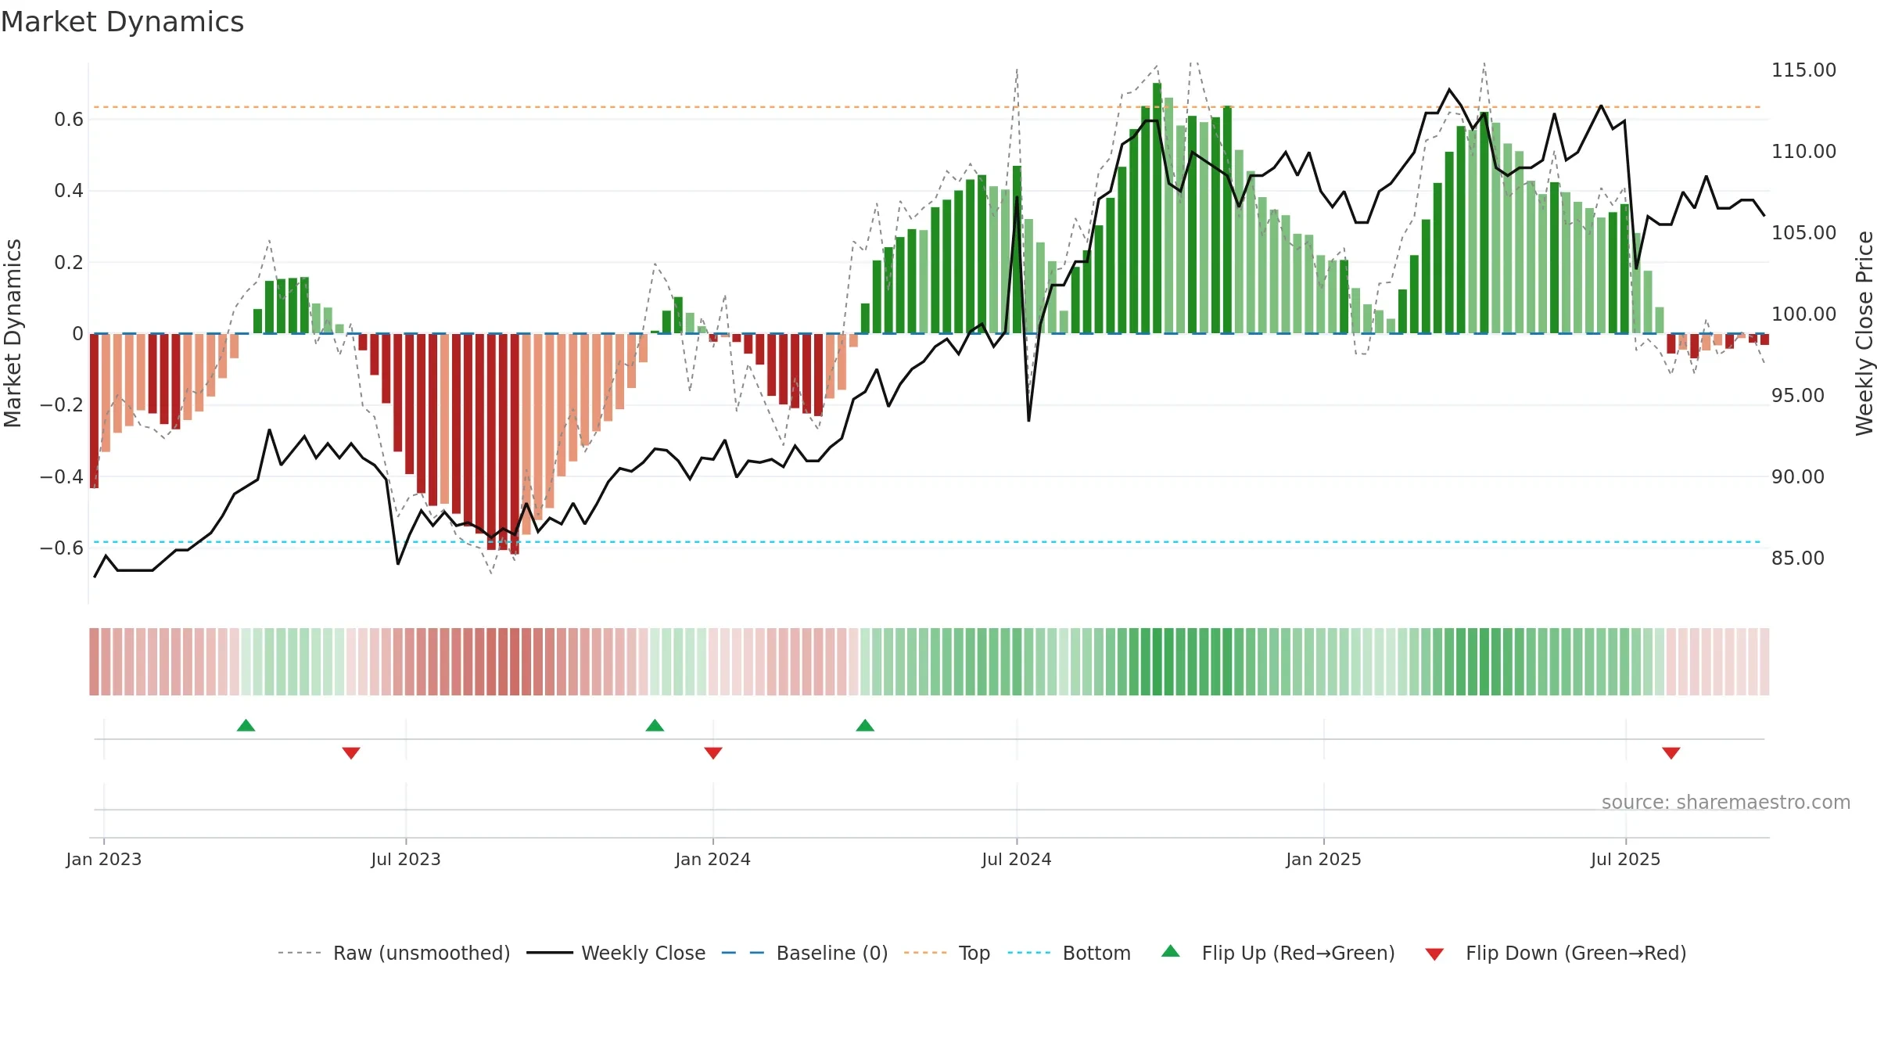Image resolution: width=1877 pixels, height=1056 pixels.
Task: Toggle Baseline (0) legend entry
Action: click(804, 953)
